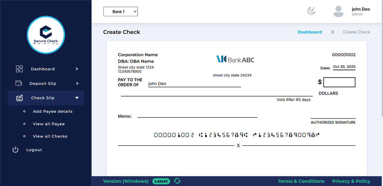Click the payee field showing john Deo
383x186 pixels.
point(194,84)
